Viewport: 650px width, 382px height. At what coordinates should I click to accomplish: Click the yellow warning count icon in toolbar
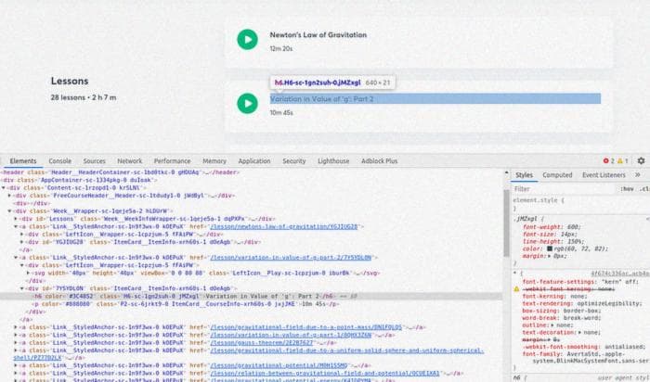[620, 161]
